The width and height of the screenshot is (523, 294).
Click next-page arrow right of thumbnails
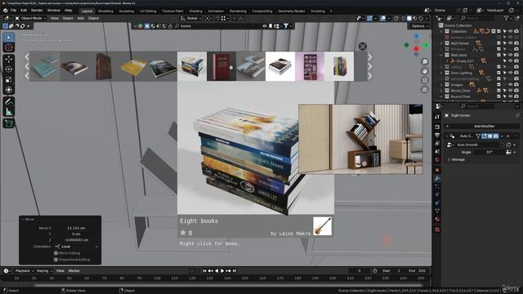point(369,66)
